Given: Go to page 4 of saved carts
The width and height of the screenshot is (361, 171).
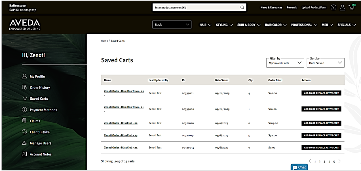Looking at the screenshot, I should [x=329, y=161].
